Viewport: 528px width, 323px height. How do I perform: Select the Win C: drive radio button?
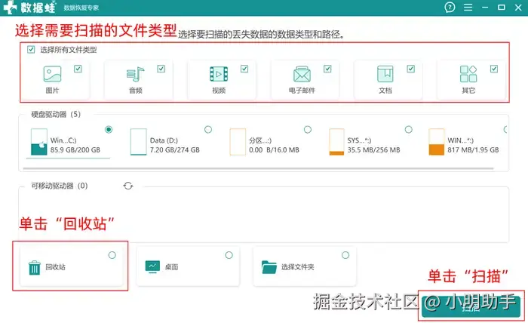point(109,129)
